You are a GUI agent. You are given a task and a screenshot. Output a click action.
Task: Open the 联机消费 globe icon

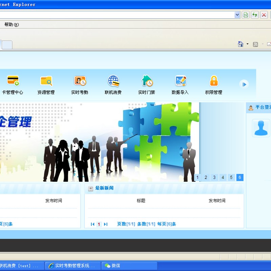pyautogui.click(x=113, y=81)
